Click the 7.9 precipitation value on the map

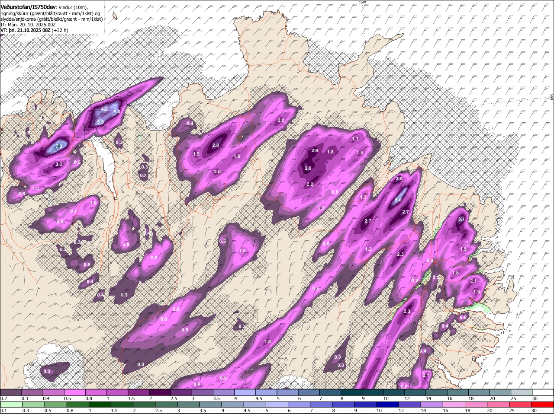(x=59, y=146)
